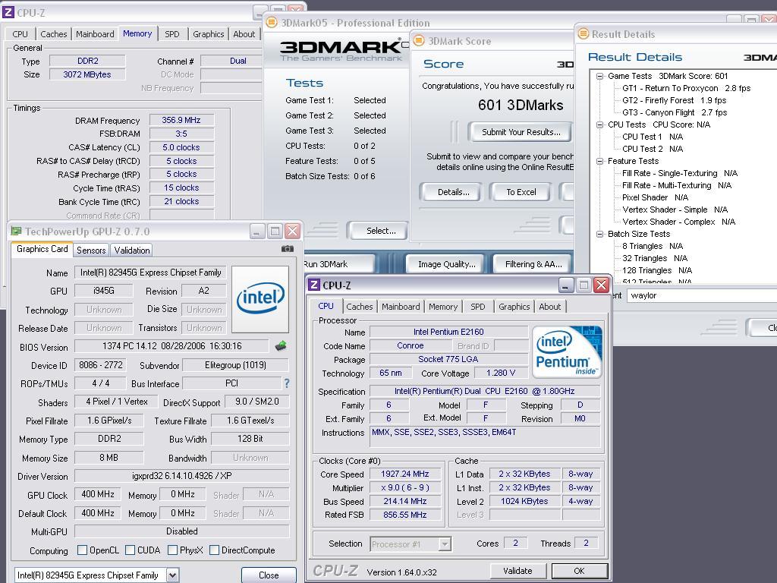Image resolution: width=777 pixels, height=583 pixels.
Task: Switch to SPD tab in front CPU-Z
Action: (x=478, y=307)
